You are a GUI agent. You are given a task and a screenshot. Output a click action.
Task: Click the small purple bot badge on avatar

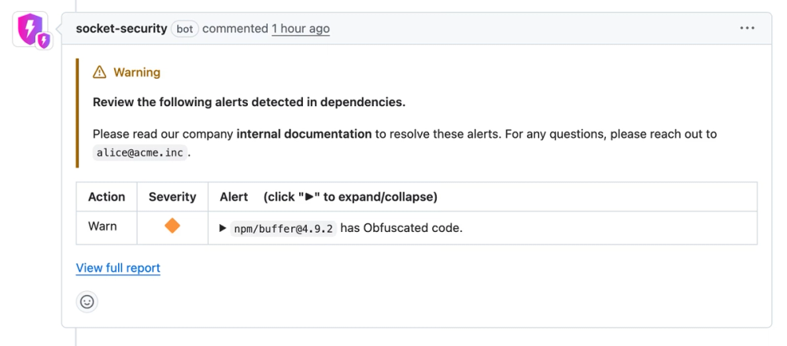point(45,41)
